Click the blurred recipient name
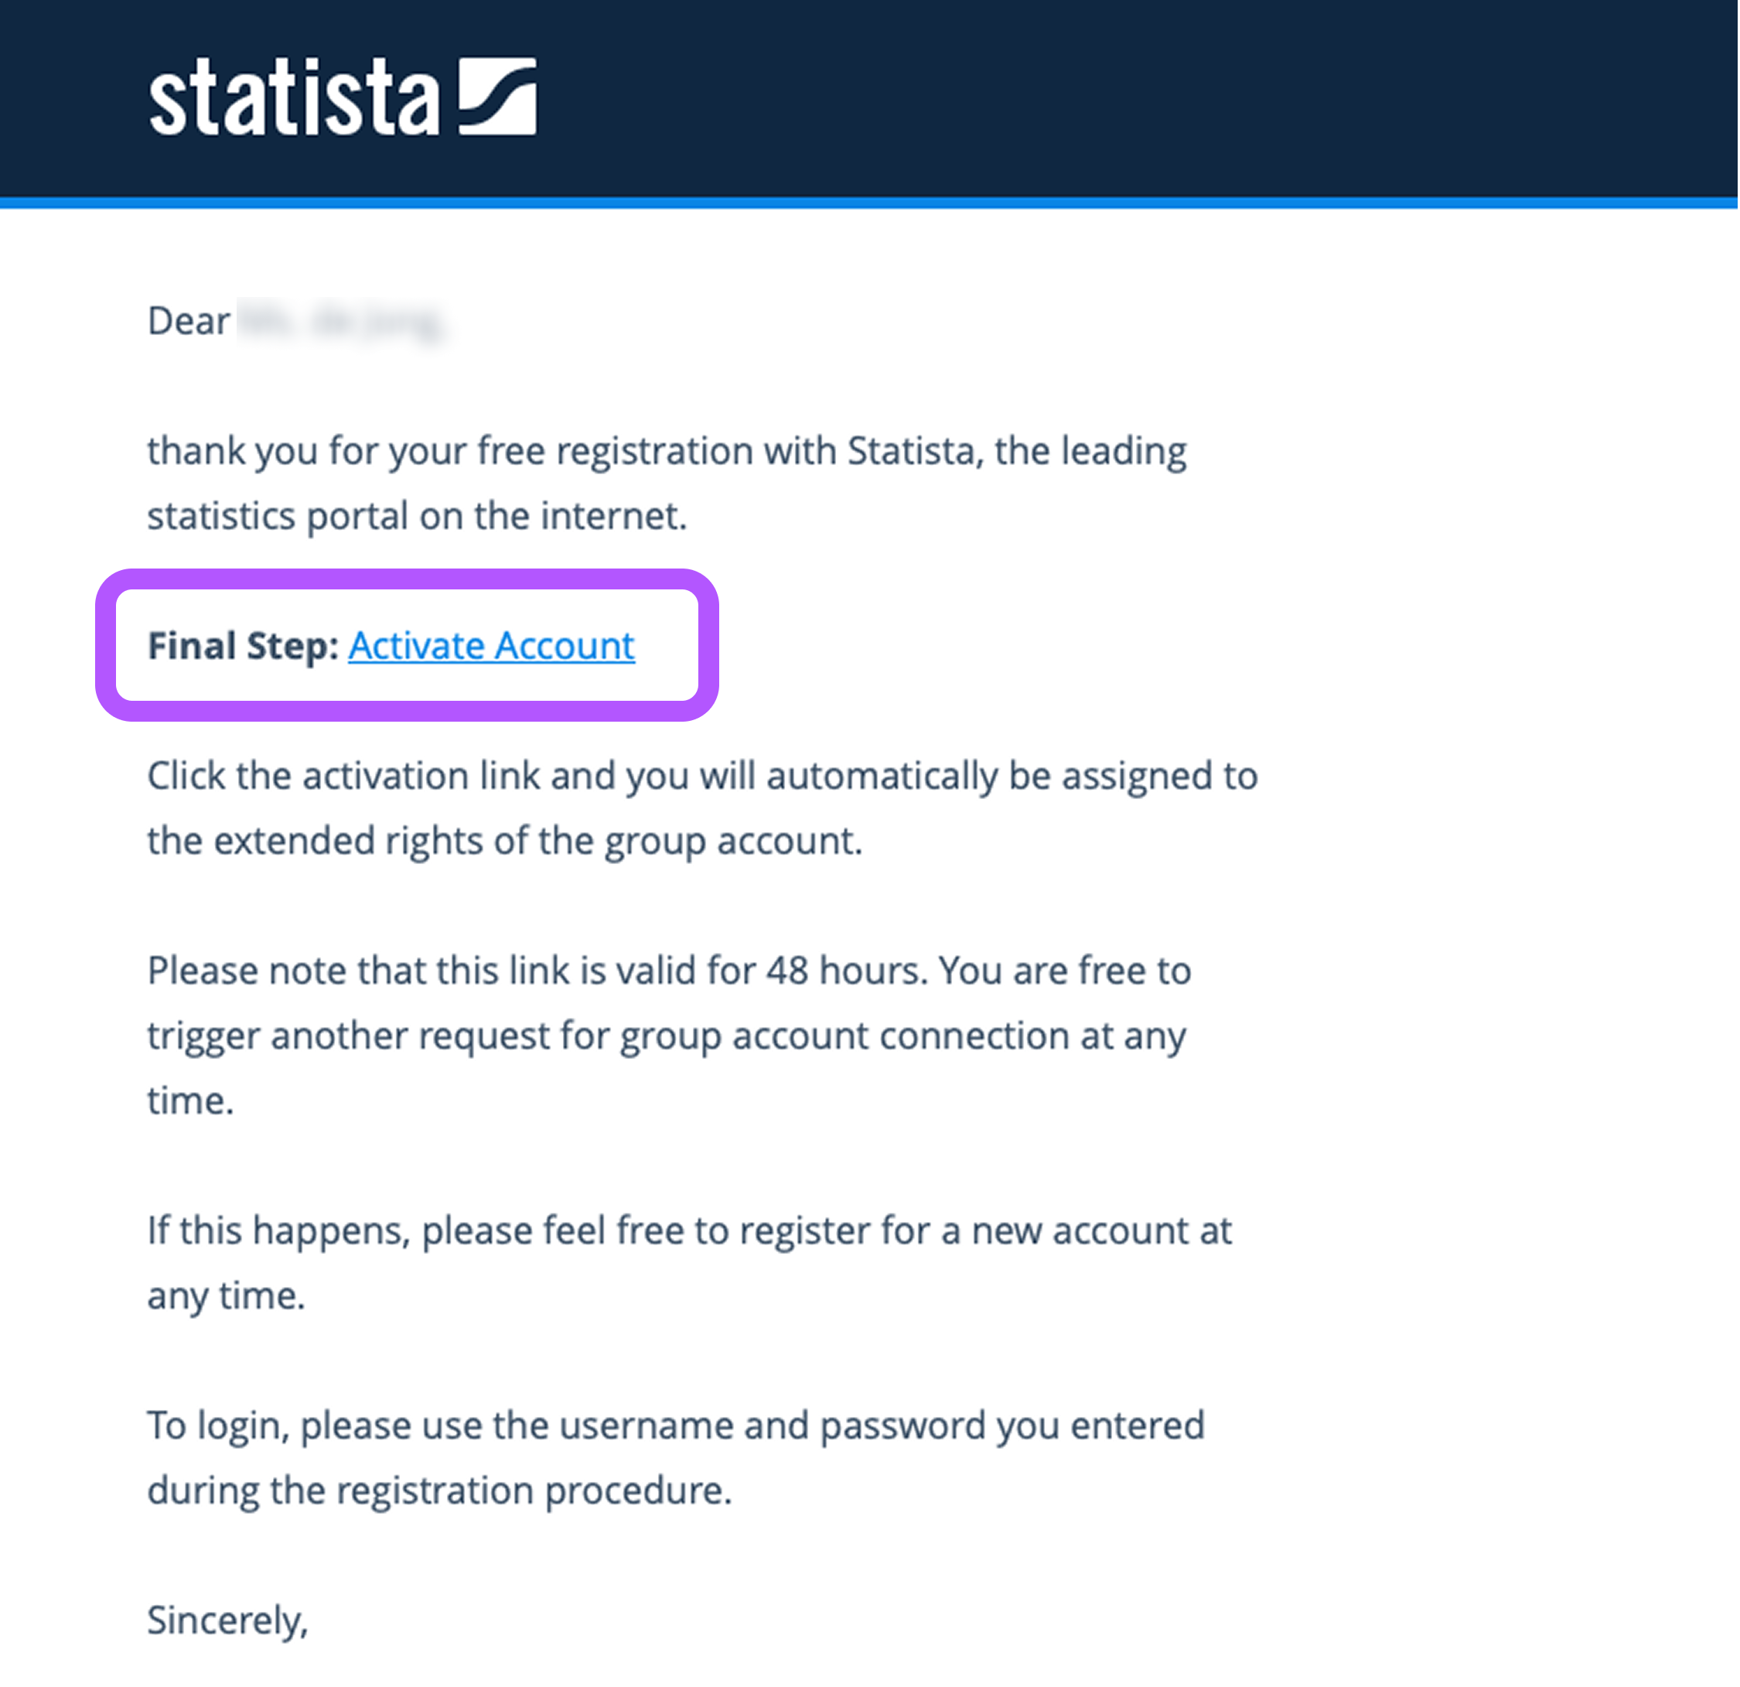1740x1687 pixels. 341,322
